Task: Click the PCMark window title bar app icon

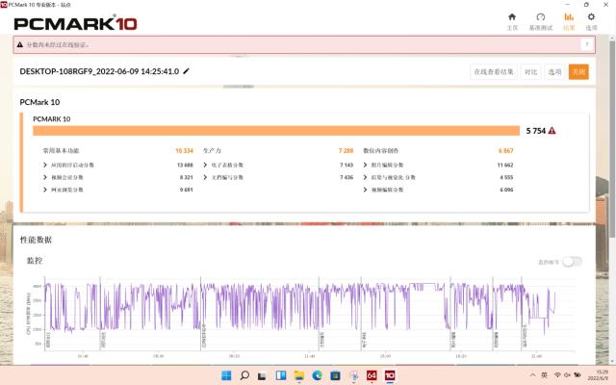Action: [x=4, y=5]
